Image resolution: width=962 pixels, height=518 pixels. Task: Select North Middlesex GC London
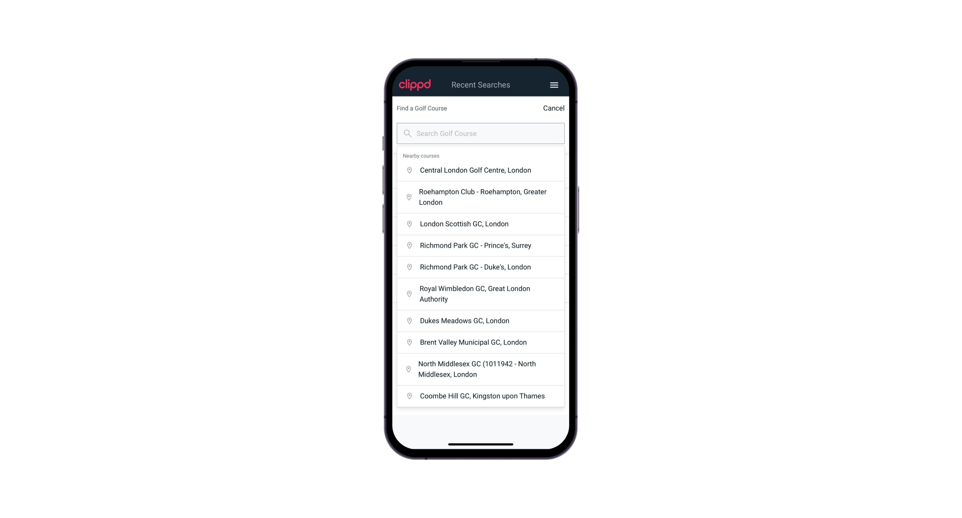coord(481,369)
